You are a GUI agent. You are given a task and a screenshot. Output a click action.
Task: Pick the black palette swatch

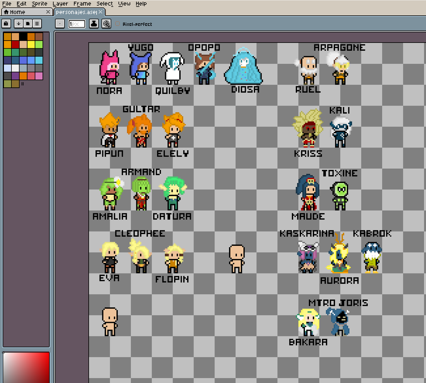23,37
